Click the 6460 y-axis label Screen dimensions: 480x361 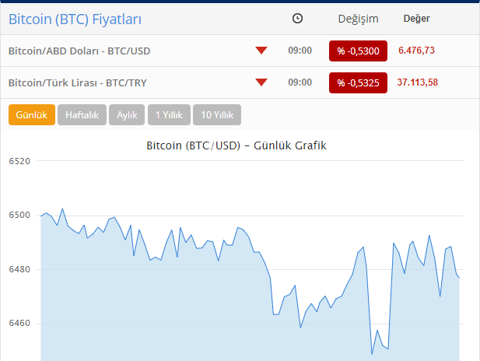click(19, 323)
